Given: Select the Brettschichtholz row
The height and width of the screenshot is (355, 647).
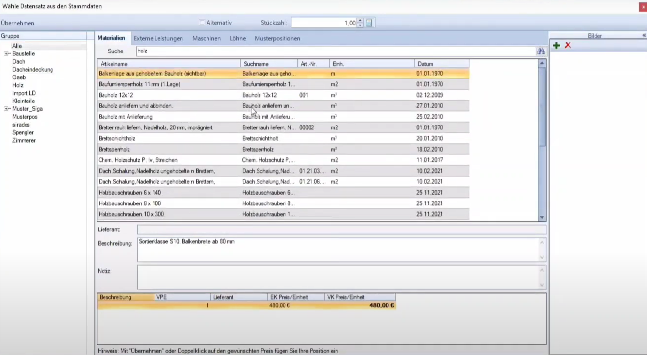Looking at the screenshot, I should [x=283, y=138].
